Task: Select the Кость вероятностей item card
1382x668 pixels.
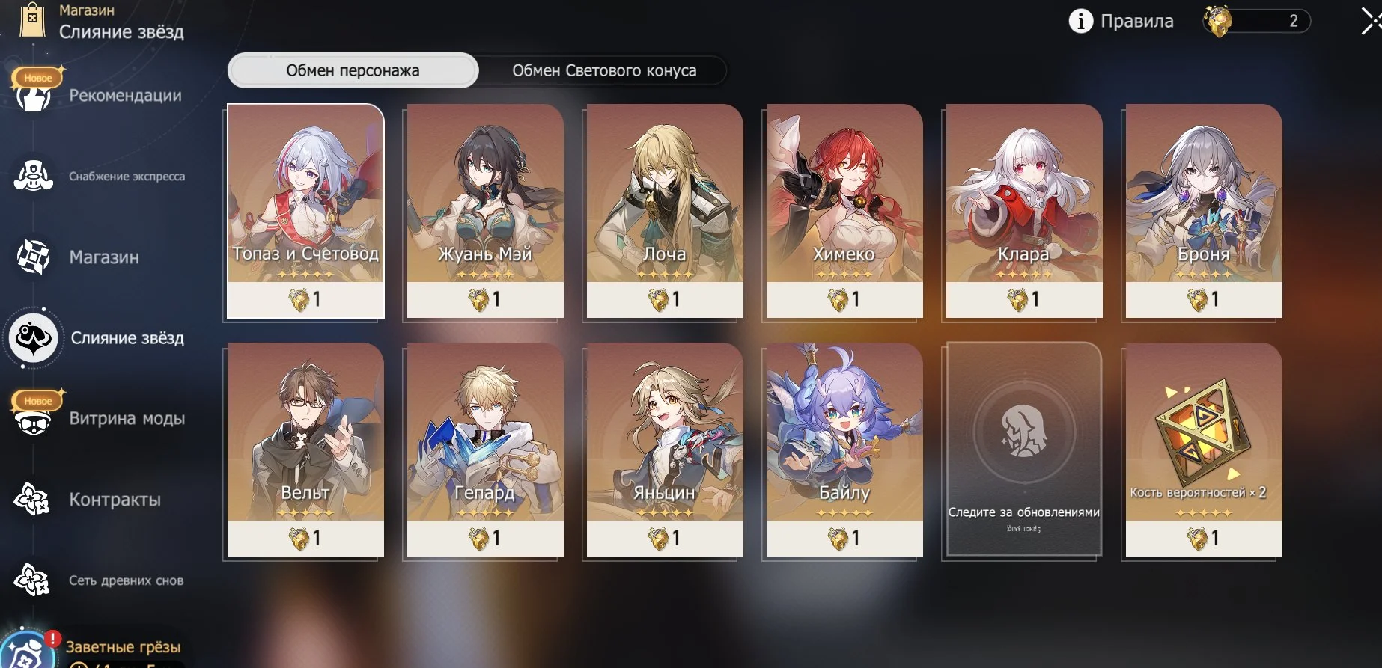Action: pos(1204,450)
